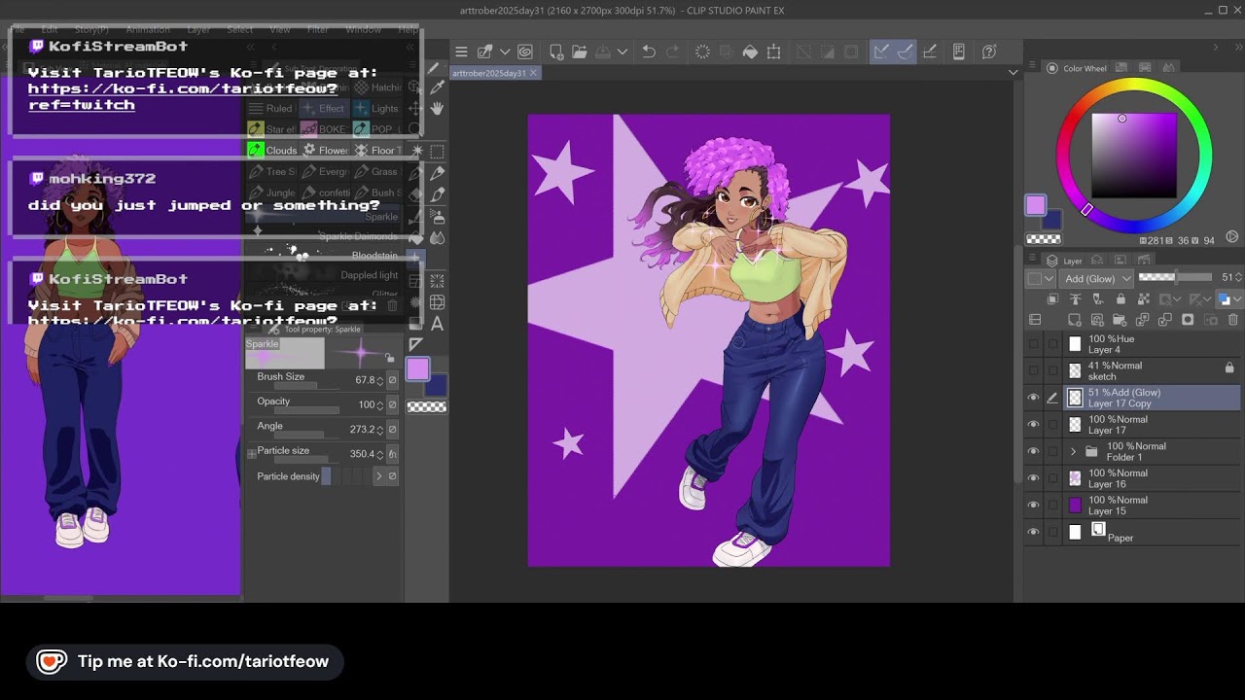Toggle Lock Layer icon in Layer palette
Screen dimensions: 1245x700
(x=1120, y=299)
